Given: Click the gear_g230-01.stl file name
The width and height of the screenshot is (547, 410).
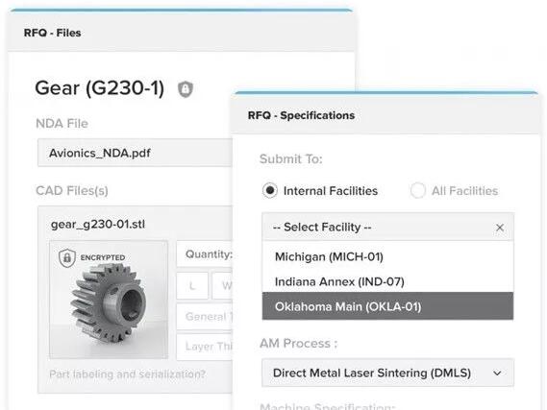Looking at the screenshot, I should pyautogui.click(x=98, y=224).
